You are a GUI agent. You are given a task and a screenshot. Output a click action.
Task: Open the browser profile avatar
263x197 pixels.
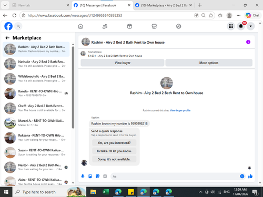(x=229, y=15)
